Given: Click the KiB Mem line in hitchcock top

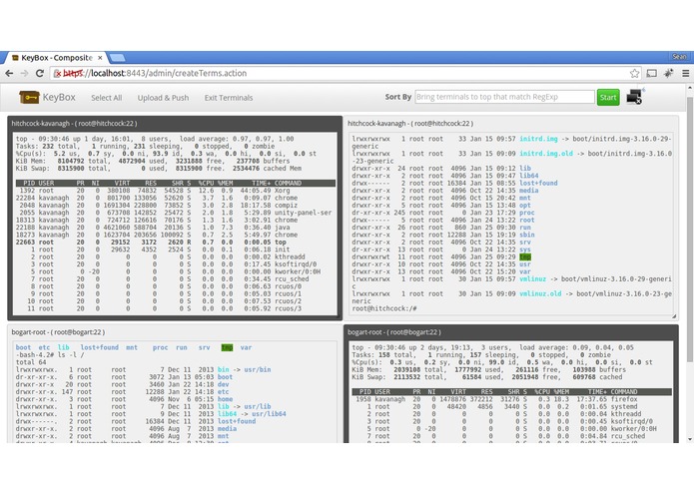Looking at the screenshot, I should (x=152, y=161).
